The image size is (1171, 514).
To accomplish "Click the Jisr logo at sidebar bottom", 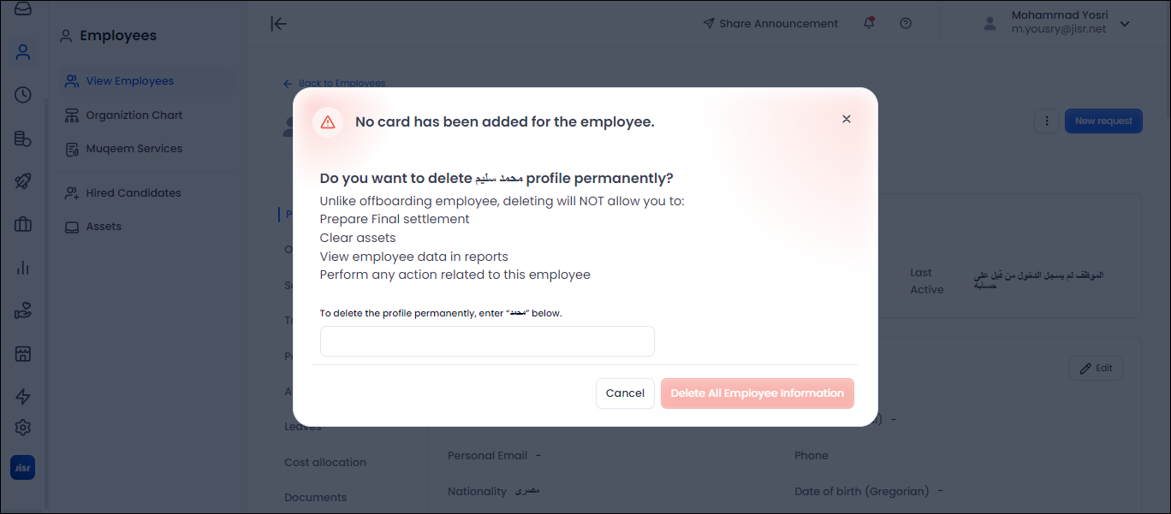I will coord(23,468).
